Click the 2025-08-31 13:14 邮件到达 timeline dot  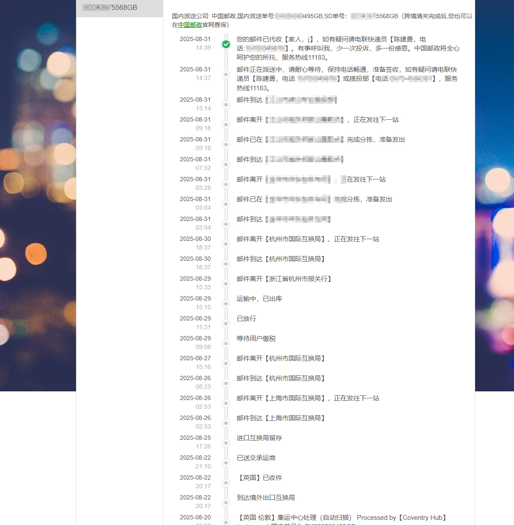coord(226,105)
